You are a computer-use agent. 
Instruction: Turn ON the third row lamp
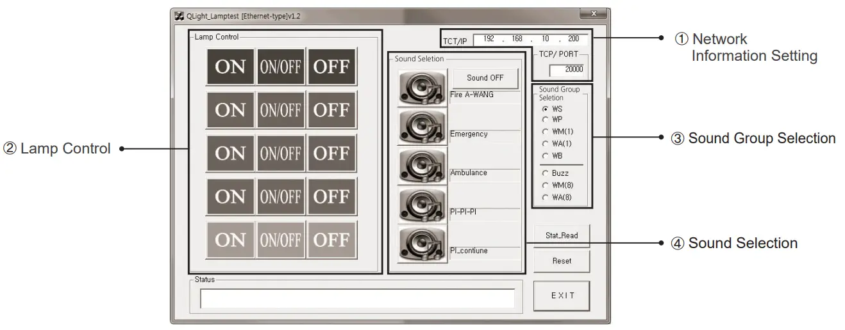(x=230, y=153)
